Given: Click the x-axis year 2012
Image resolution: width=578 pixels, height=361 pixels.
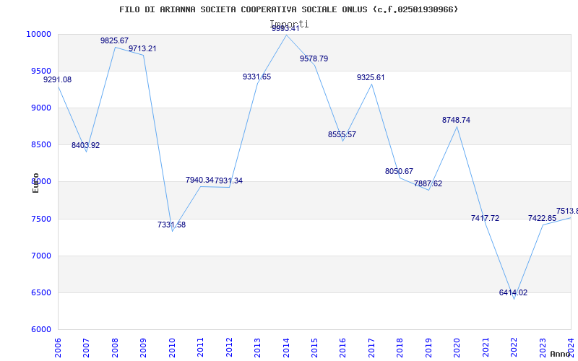Looking at the screenshot, I should (229, 348).
